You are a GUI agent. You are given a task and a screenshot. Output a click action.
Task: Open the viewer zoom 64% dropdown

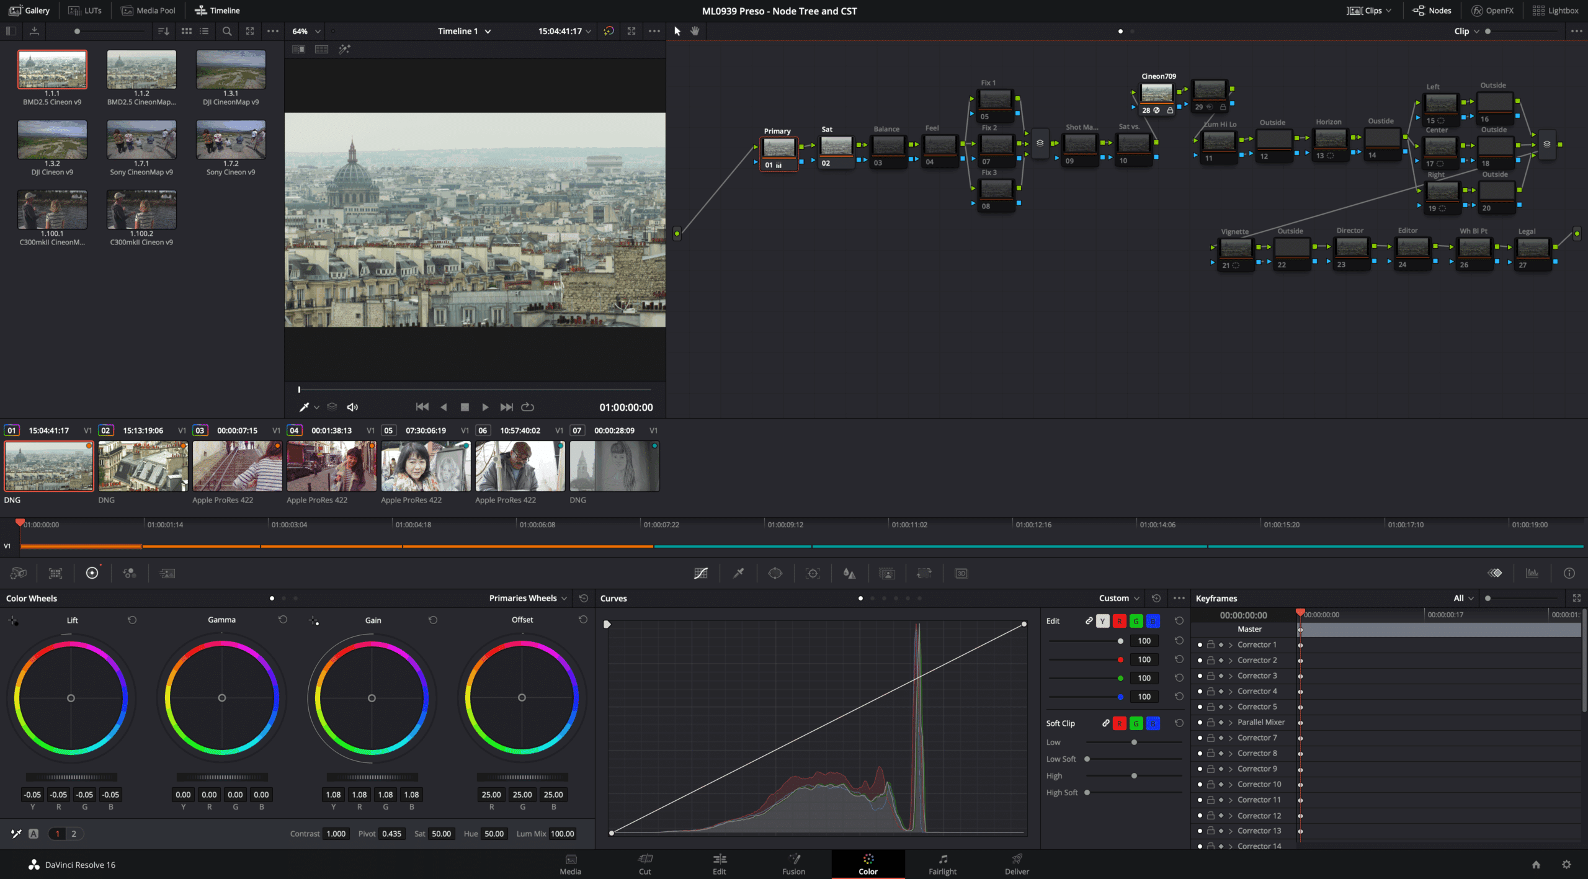point(307,31)
